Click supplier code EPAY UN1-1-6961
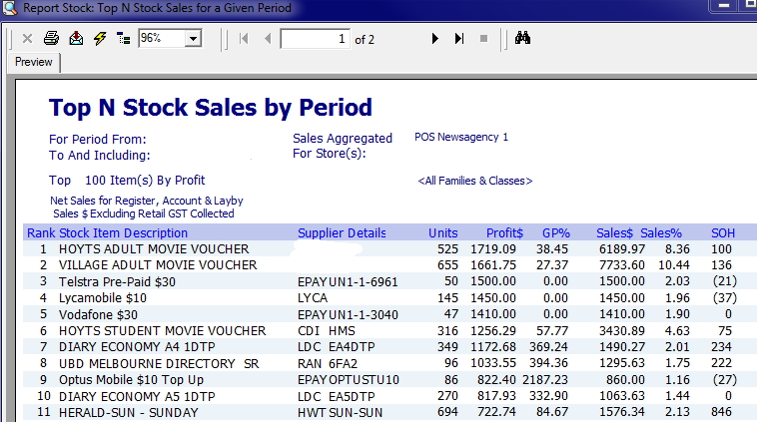757x422 pixels. (348, 281)
